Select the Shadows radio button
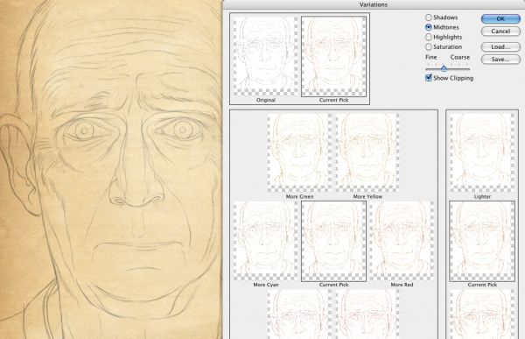Image resolution: width=525 pixels, height=339 pixels. [x=428, y=18]
